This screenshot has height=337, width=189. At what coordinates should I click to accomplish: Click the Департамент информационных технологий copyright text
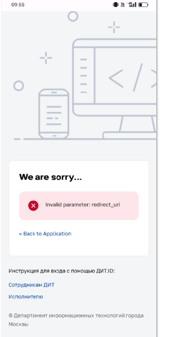pos(76,320)
